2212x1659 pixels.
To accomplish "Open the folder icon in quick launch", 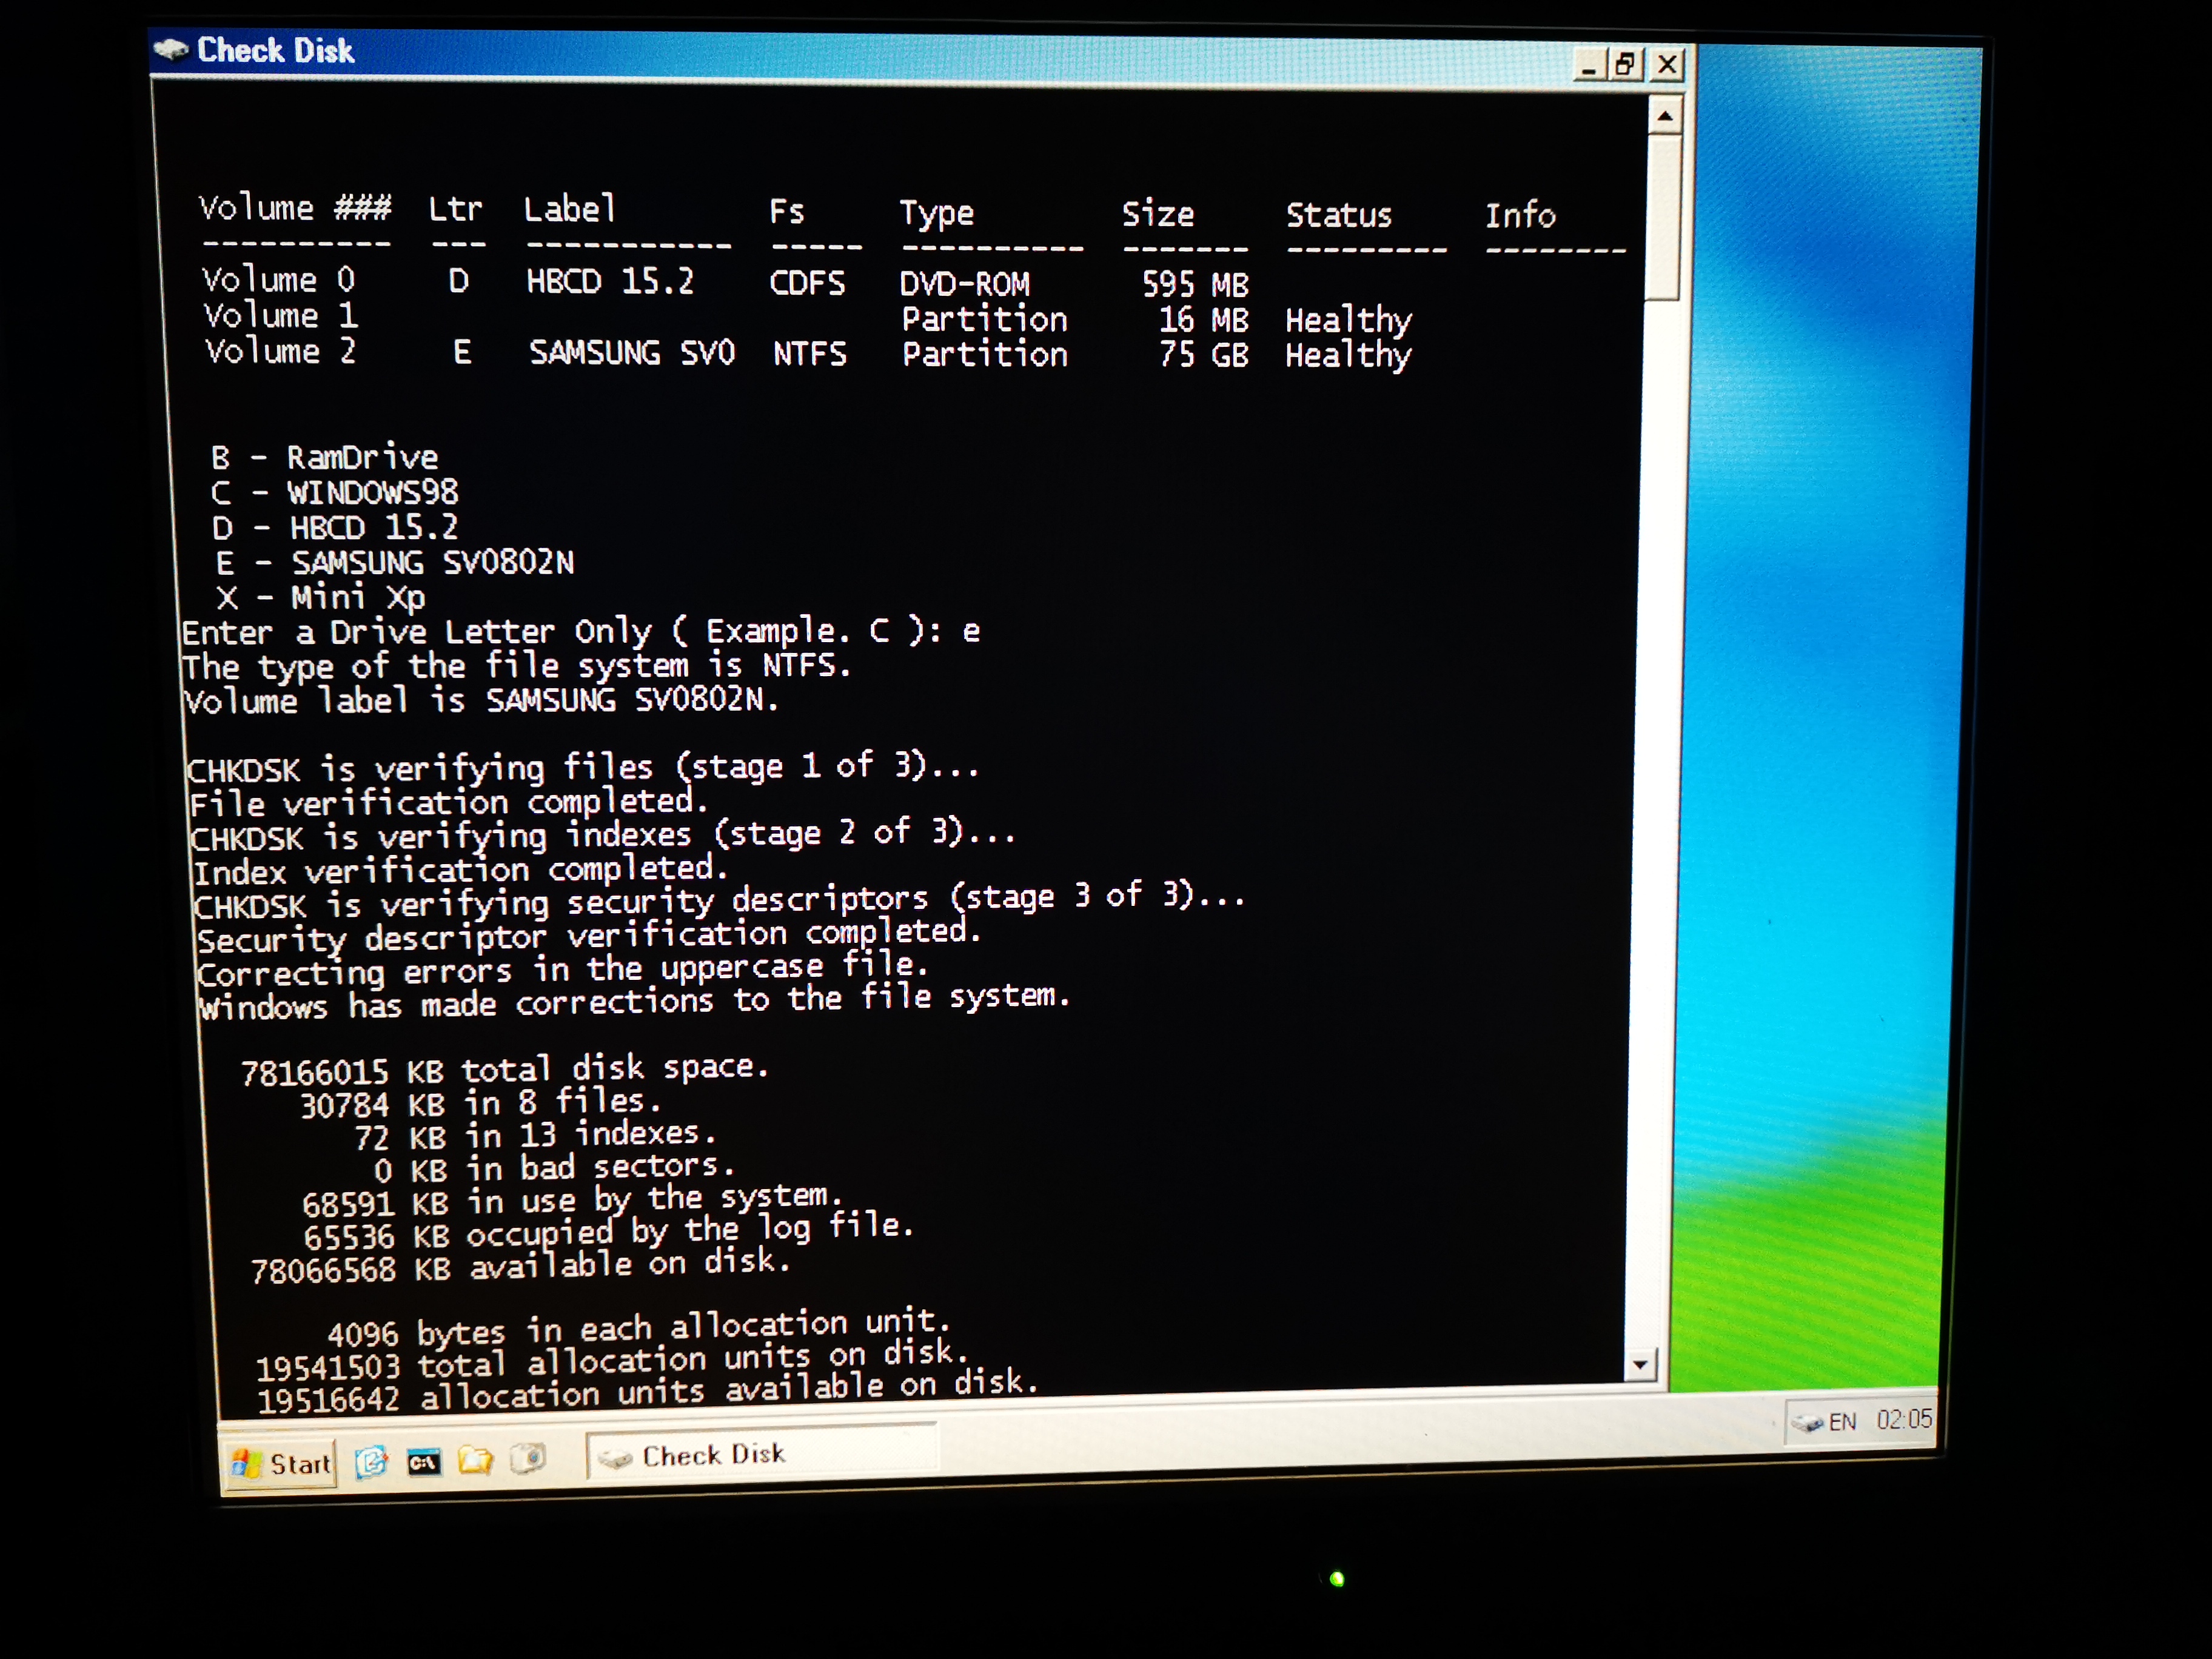I will (x=476, y=1461).
